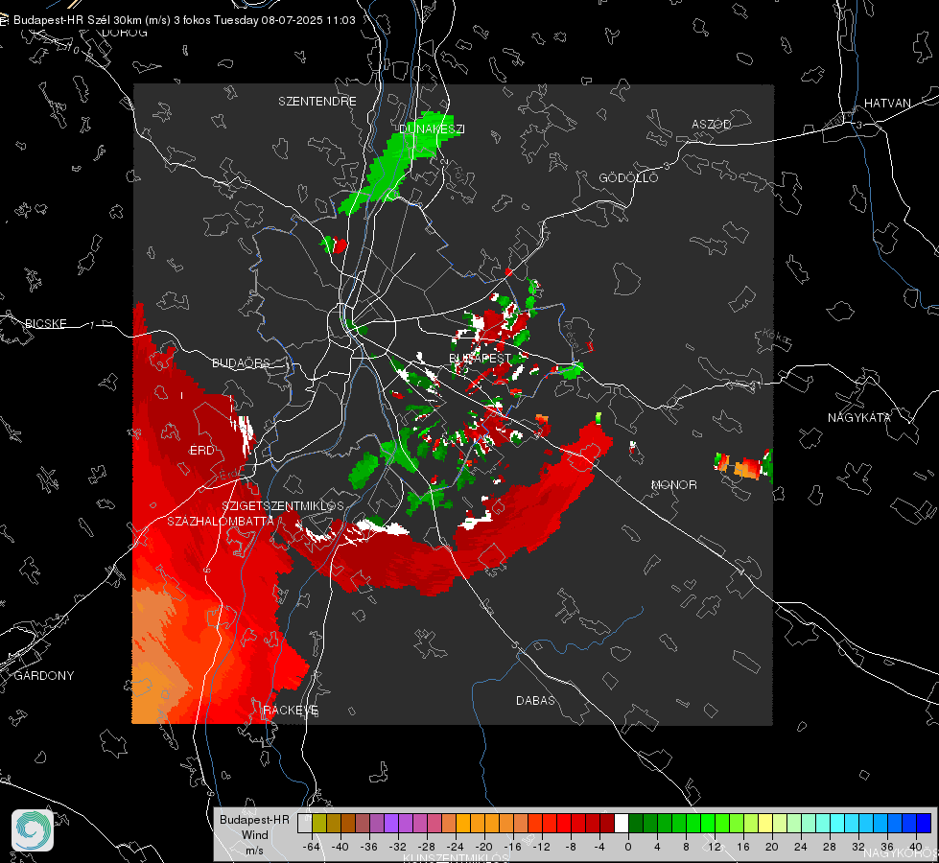Image resolution: width=939 pixels, height=863 pixels.
Task: Click the '-64' legend value
Action: [312, 847]
